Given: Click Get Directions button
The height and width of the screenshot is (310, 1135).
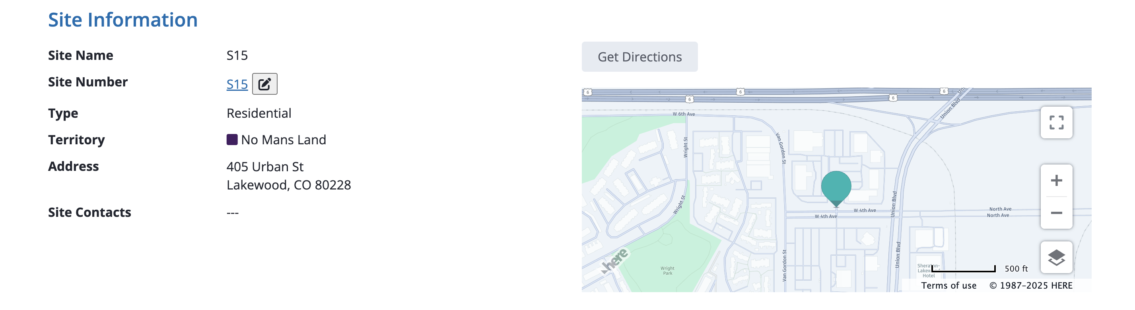Looking at the screenshot, I should pos(639,57).
